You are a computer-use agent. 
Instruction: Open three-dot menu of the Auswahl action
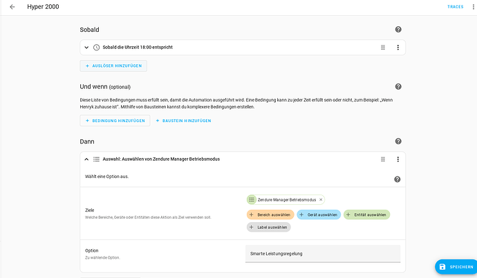[x=397, y=159]
